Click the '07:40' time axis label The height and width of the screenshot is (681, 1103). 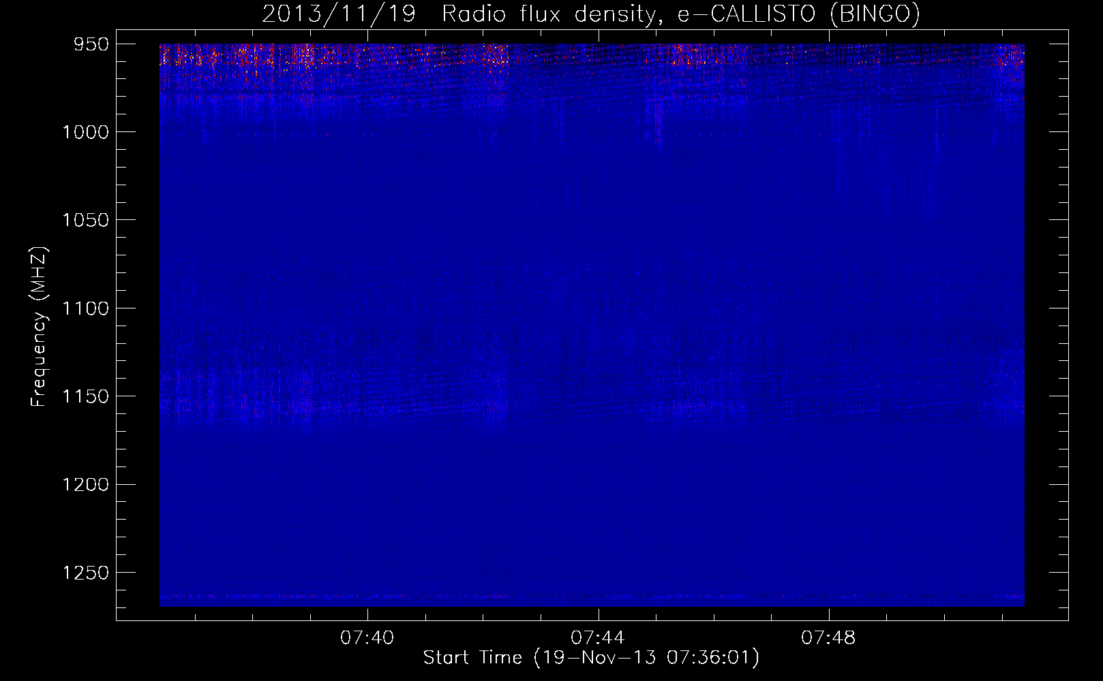[367, 638]
